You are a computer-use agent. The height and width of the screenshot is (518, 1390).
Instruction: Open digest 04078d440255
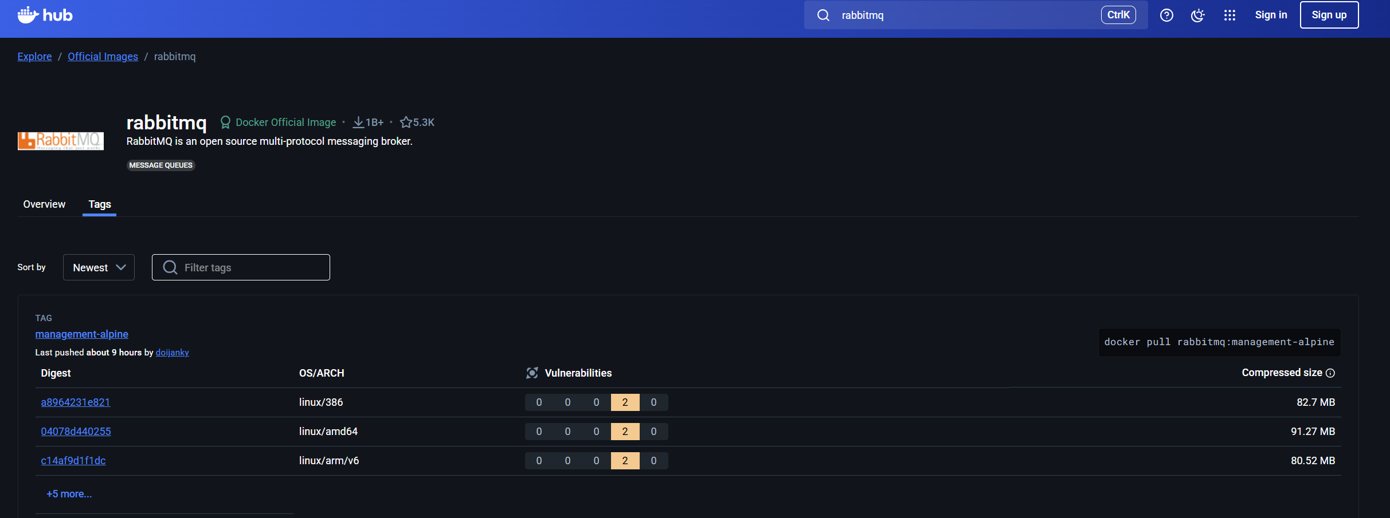click(76, 432)
